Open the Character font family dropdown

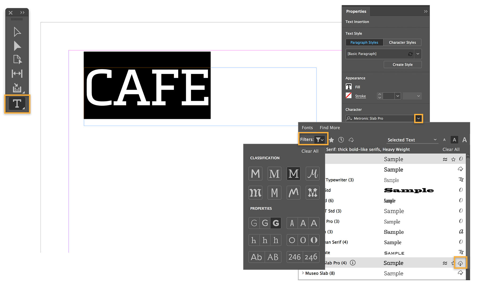pyautogui.click(x=418, y=118)
